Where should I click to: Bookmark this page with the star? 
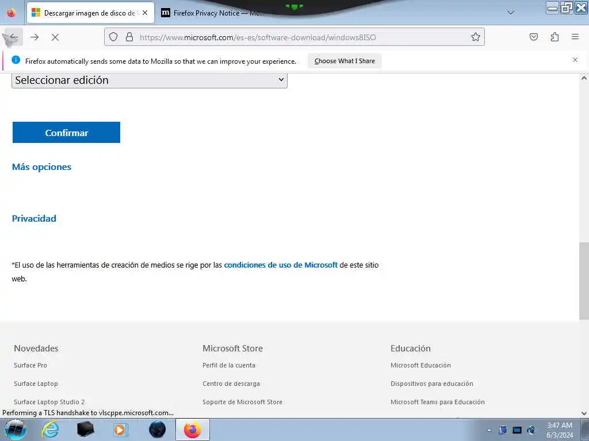pos(476,37)
